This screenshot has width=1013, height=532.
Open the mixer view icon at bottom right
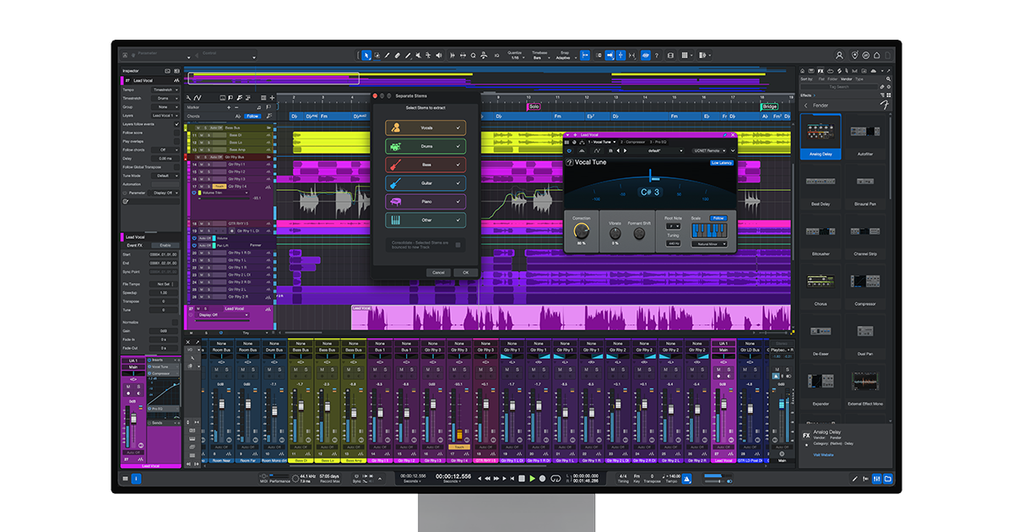(877, 479)
